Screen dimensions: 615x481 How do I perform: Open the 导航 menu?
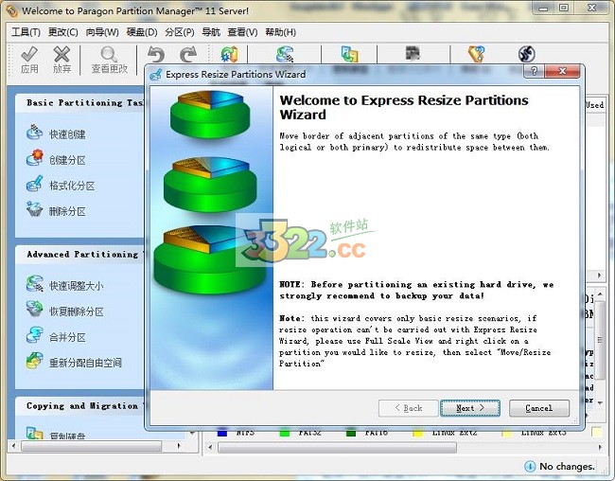click(211, 32)
